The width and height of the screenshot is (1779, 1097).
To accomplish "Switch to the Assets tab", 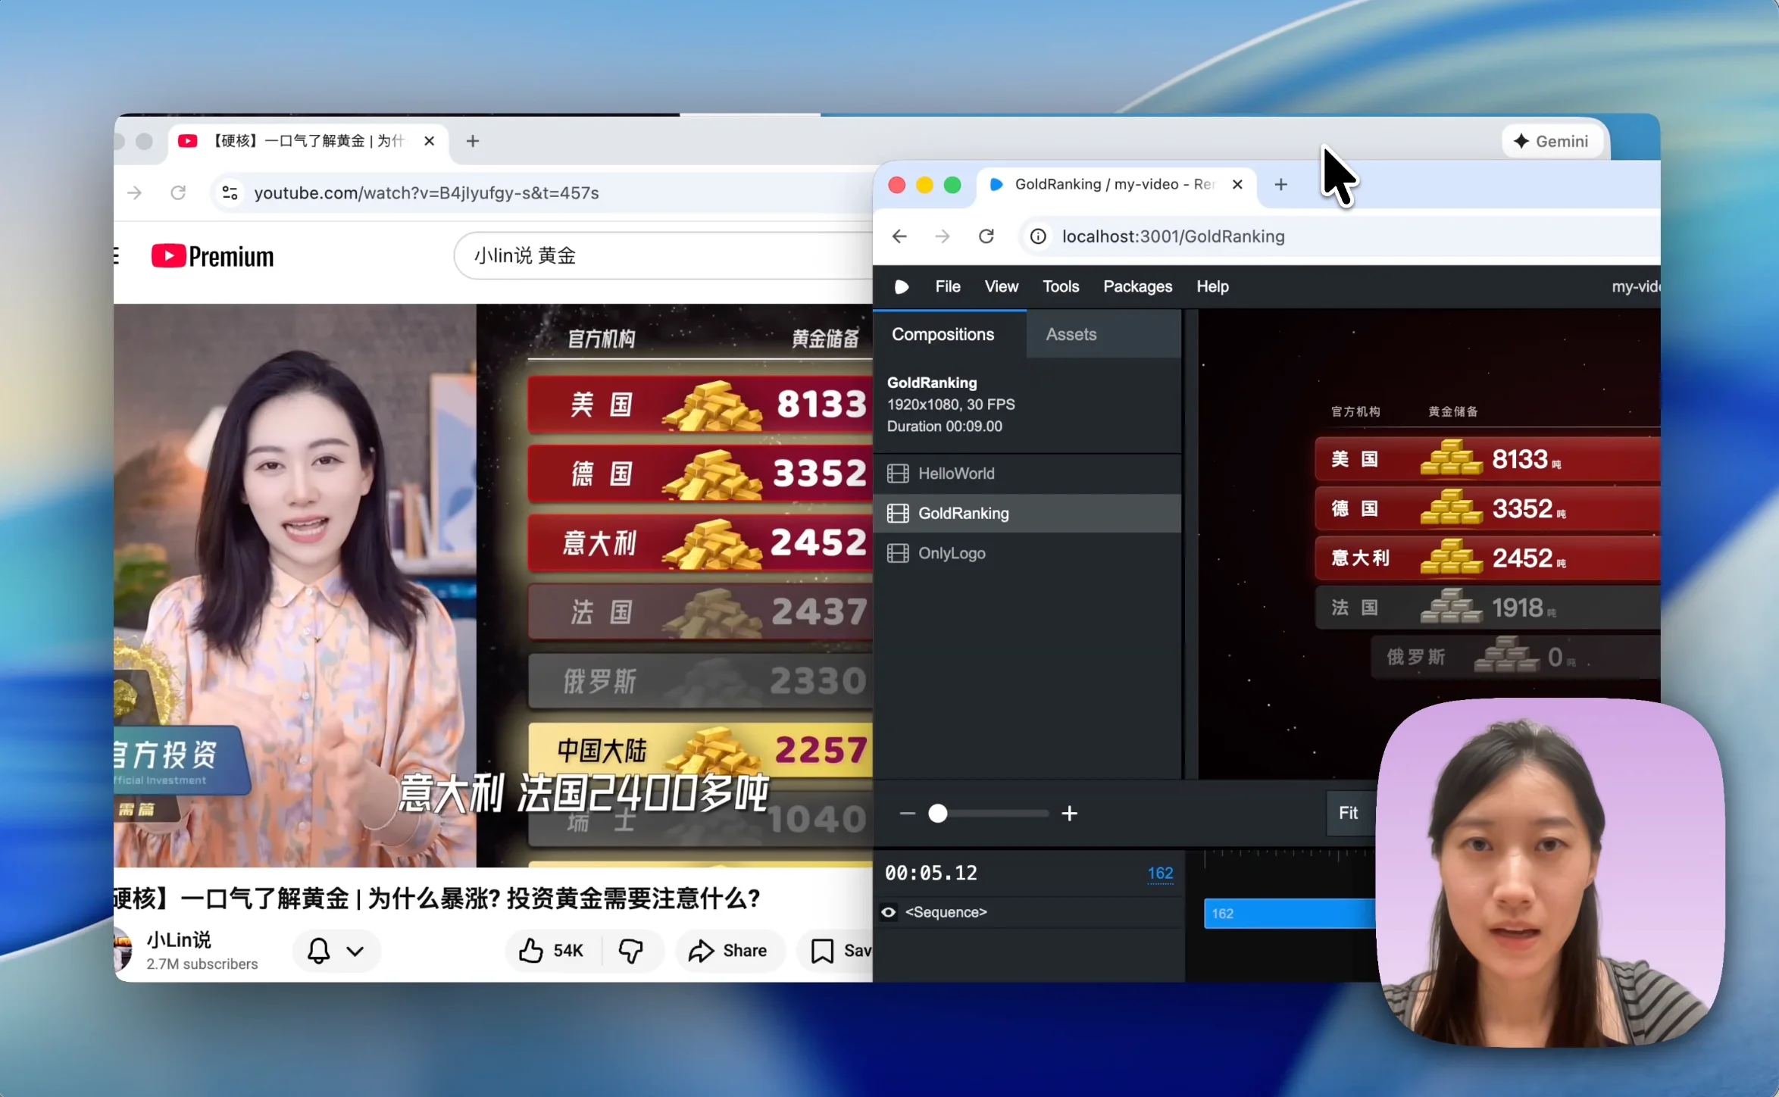I will (1071, 333).
